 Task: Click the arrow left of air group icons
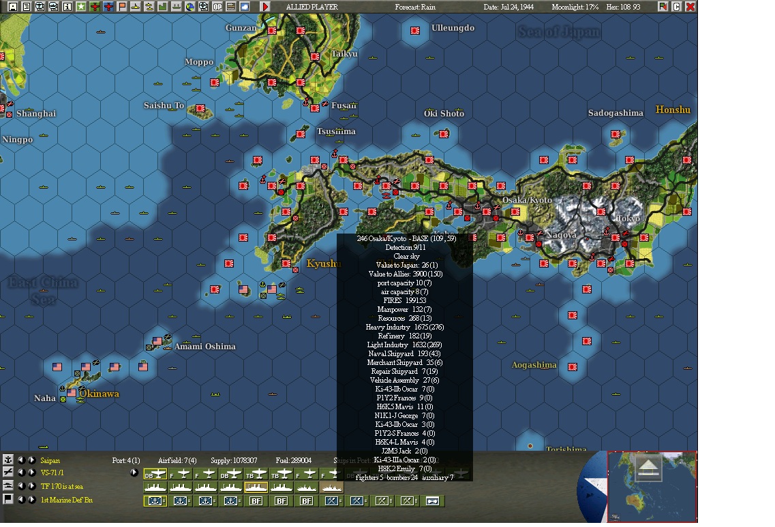(x=134, y=473)
